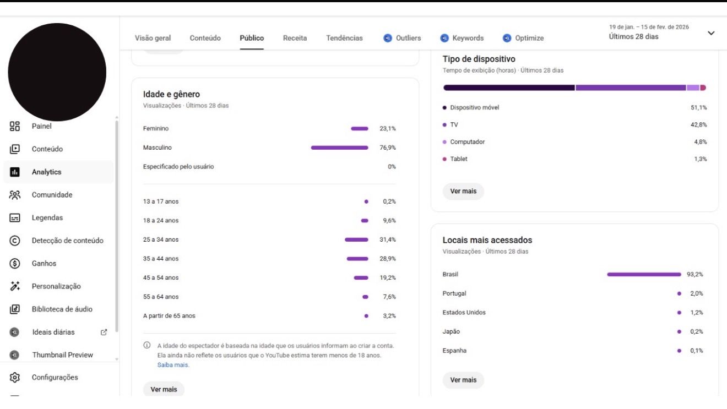This screenshot has height=409, width=727.
Task: Click Ver mais under Idade e gênero
Action: [x=164, y=389]
